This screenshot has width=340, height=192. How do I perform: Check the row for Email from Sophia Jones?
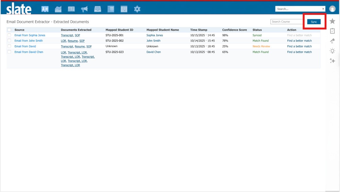(x=9, y=35)
